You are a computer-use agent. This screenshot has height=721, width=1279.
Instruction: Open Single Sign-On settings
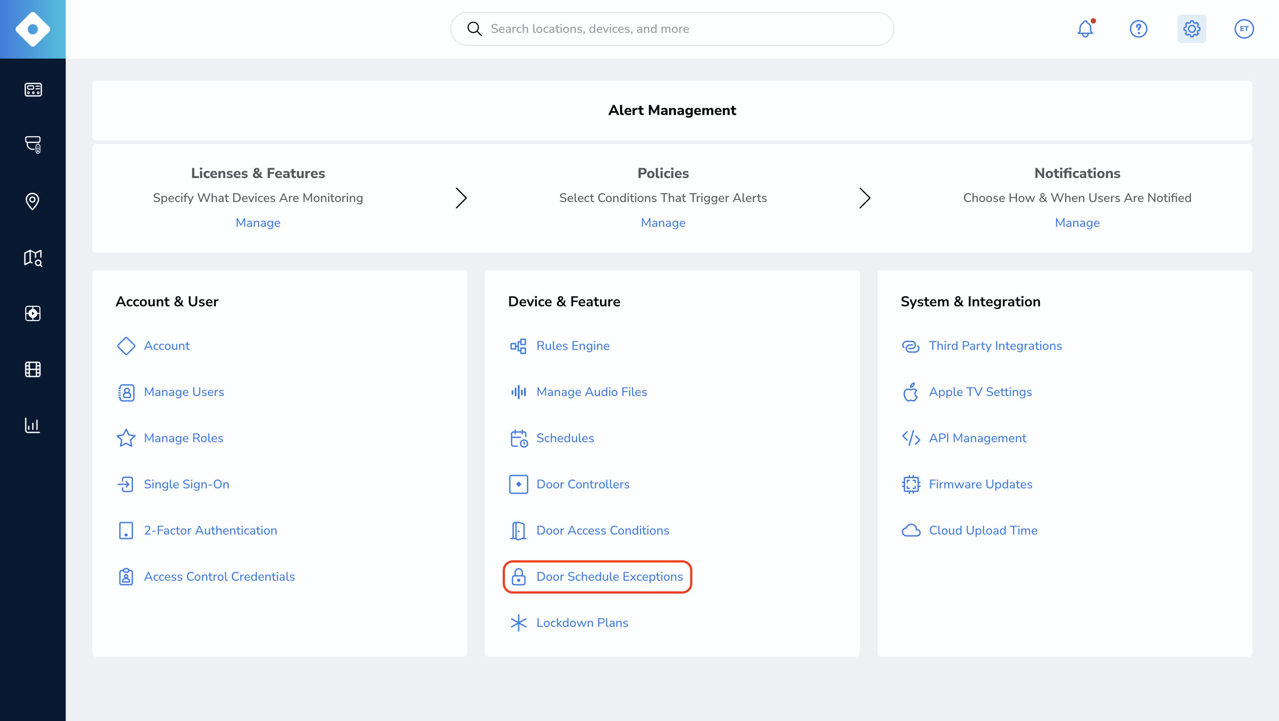pyautogui.click(x=187, y=484)
